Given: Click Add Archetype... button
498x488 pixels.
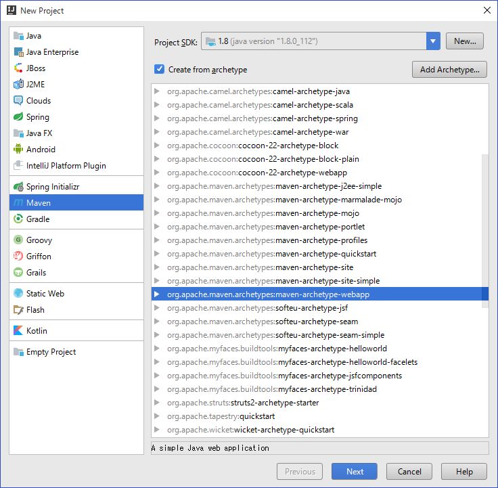Looking at the screenshot, I should (449, 70).
